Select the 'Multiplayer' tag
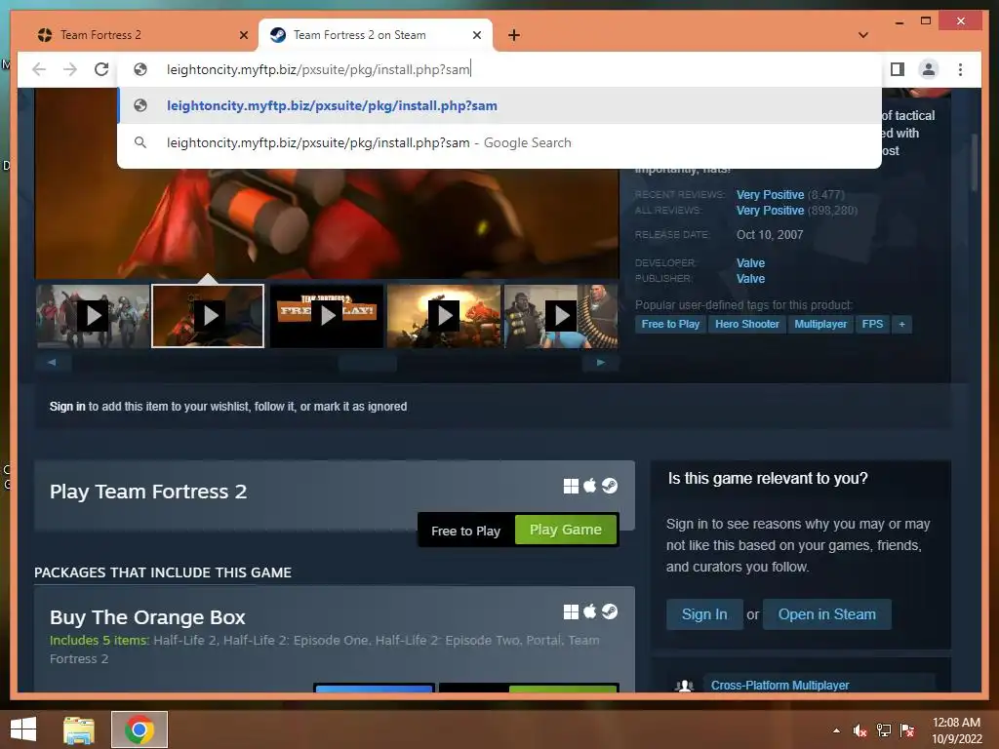The height and width of the screenshot is (749, 999). pos(820,324)
